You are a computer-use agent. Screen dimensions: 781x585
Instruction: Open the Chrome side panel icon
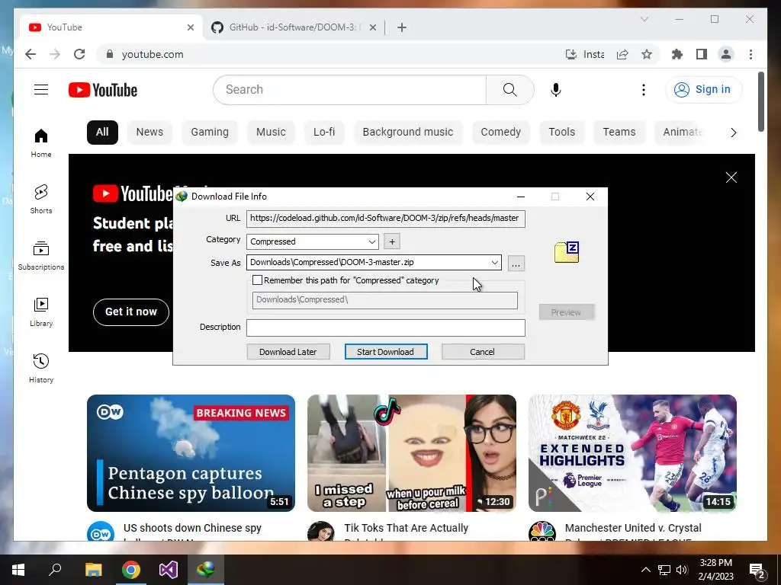pyautogui.click(x=702, y=54)
